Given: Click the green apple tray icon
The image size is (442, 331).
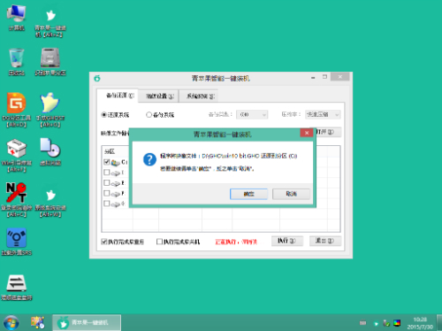Looking at the screenshot, I should click(x=376, y=323).
